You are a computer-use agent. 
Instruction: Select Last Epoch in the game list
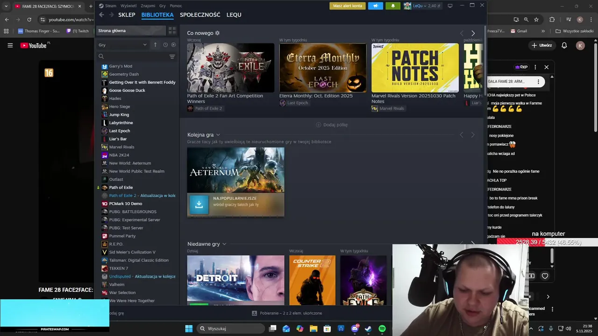(120, 131)
